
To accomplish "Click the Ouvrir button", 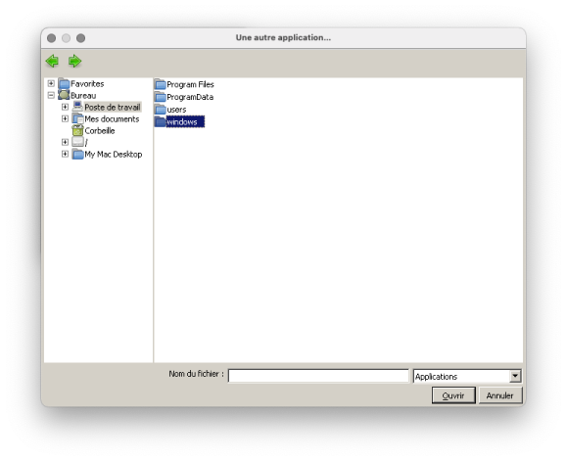I will 453,395.
